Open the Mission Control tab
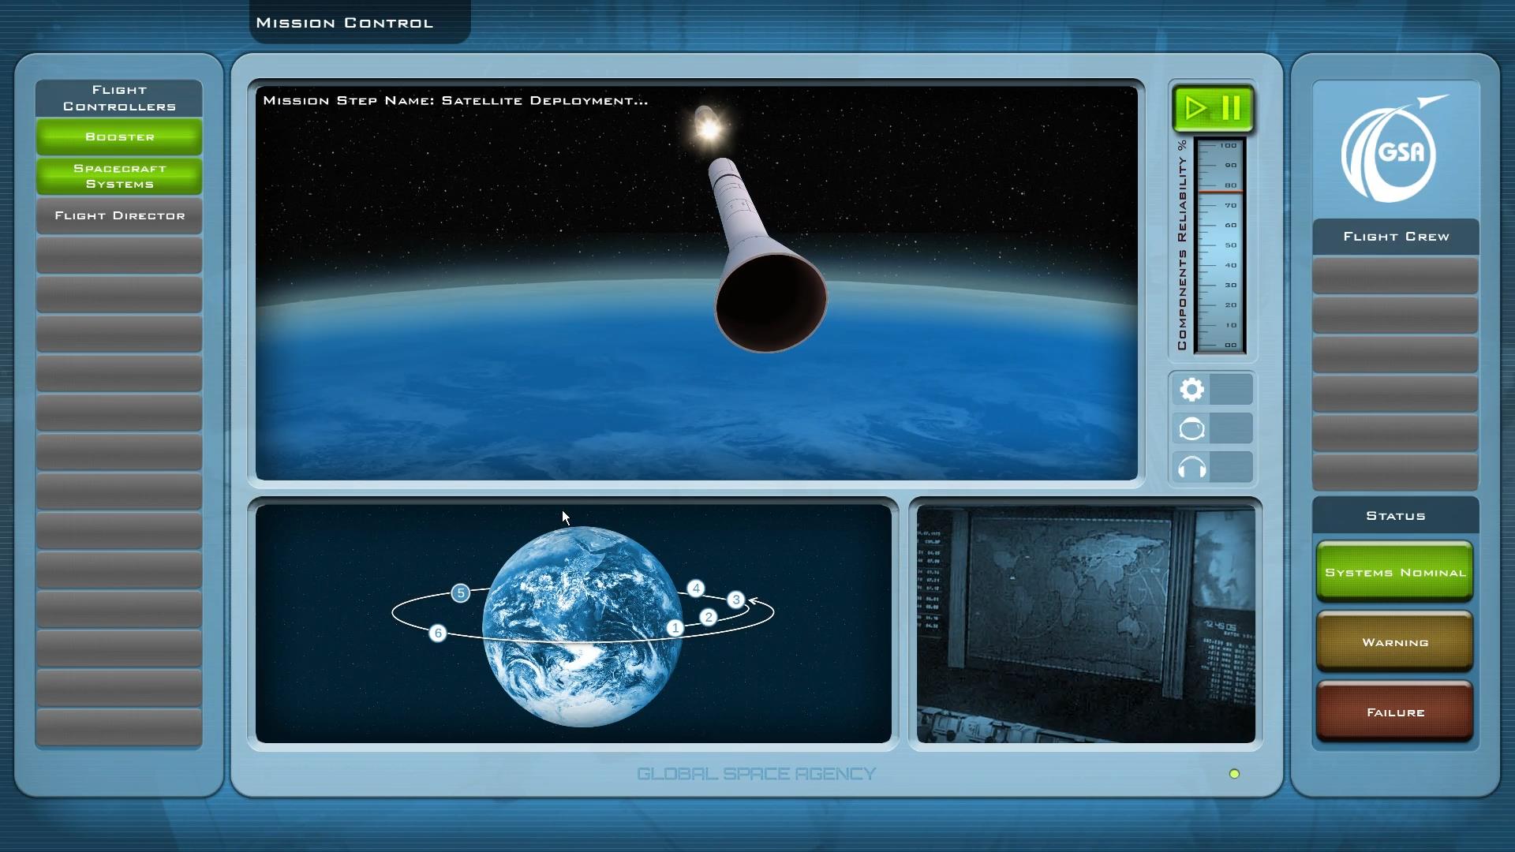This screenshot has height=852, width=1515. coord(360,22)
